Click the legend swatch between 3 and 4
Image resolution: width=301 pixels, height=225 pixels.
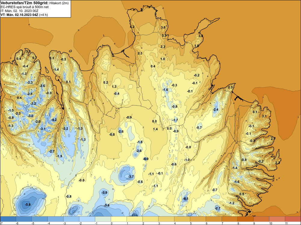166,219
